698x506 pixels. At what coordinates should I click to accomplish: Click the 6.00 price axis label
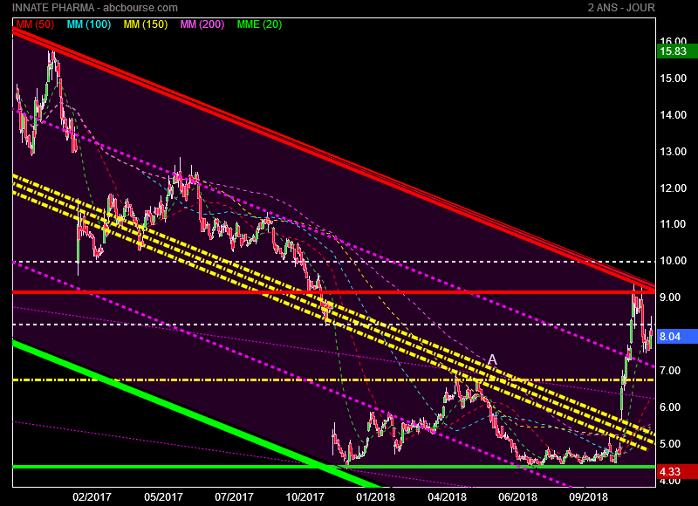click(670, 407)
